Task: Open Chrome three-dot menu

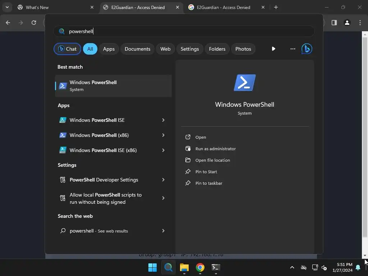Action: (x=360, y=23)
